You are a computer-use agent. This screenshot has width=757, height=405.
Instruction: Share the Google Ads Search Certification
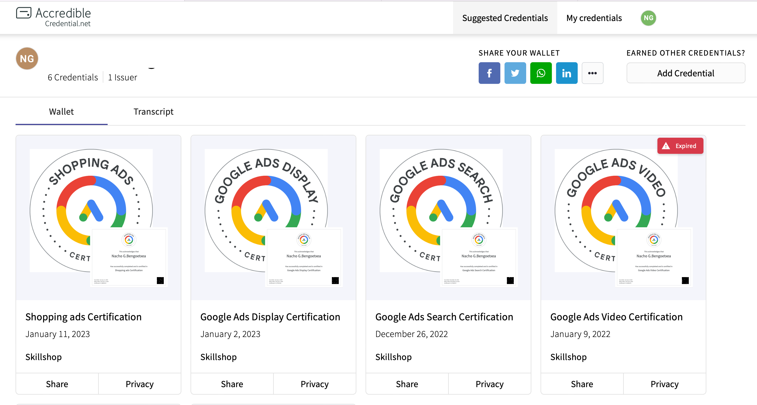(x=407, y=384)
